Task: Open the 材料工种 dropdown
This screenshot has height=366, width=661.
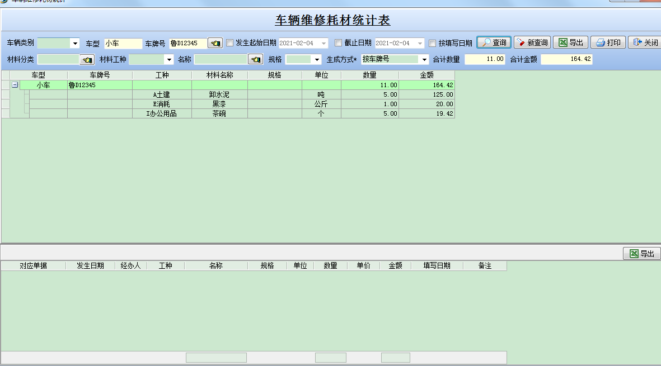Action: 168,59
